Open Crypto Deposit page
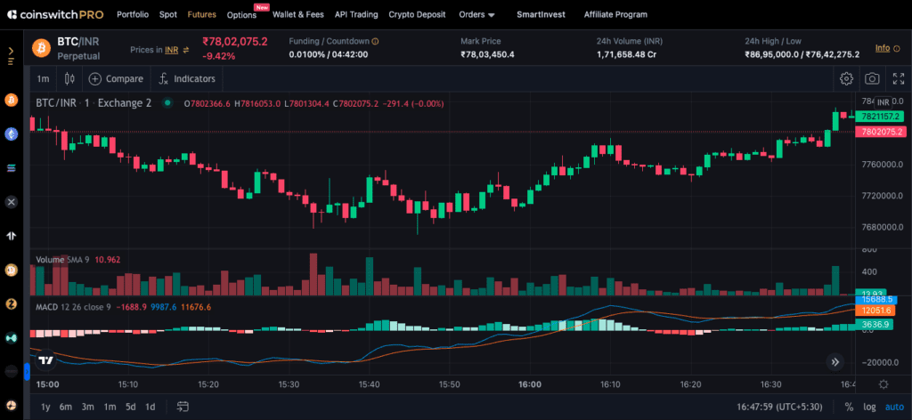The image size is (912, 420). (x=417, y=14)
